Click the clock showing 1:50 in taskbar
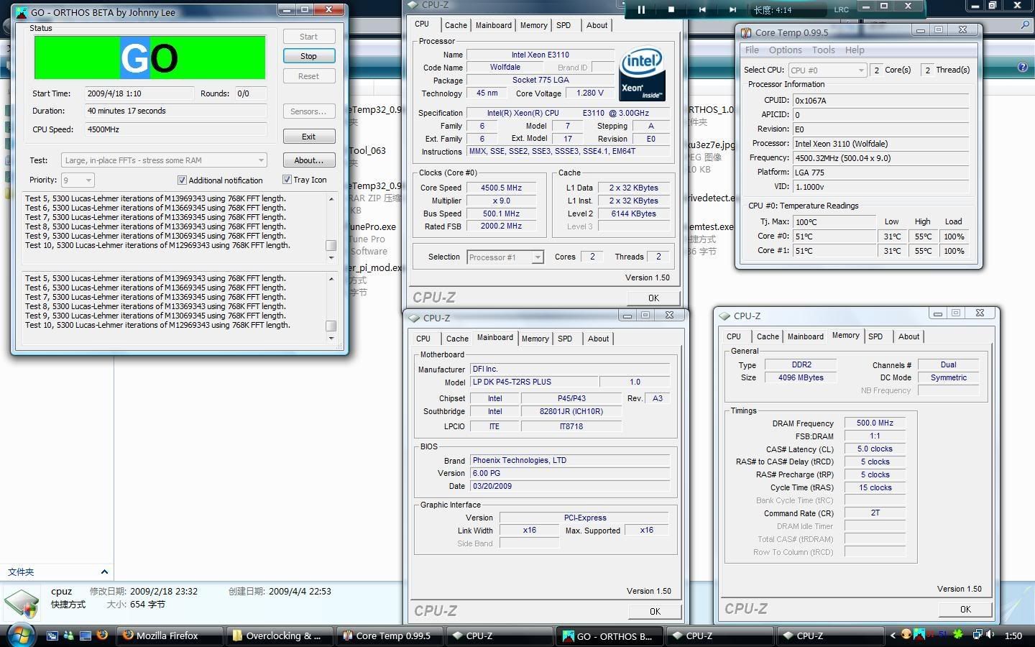The image size is (1035, 647). coord(1013,635)
